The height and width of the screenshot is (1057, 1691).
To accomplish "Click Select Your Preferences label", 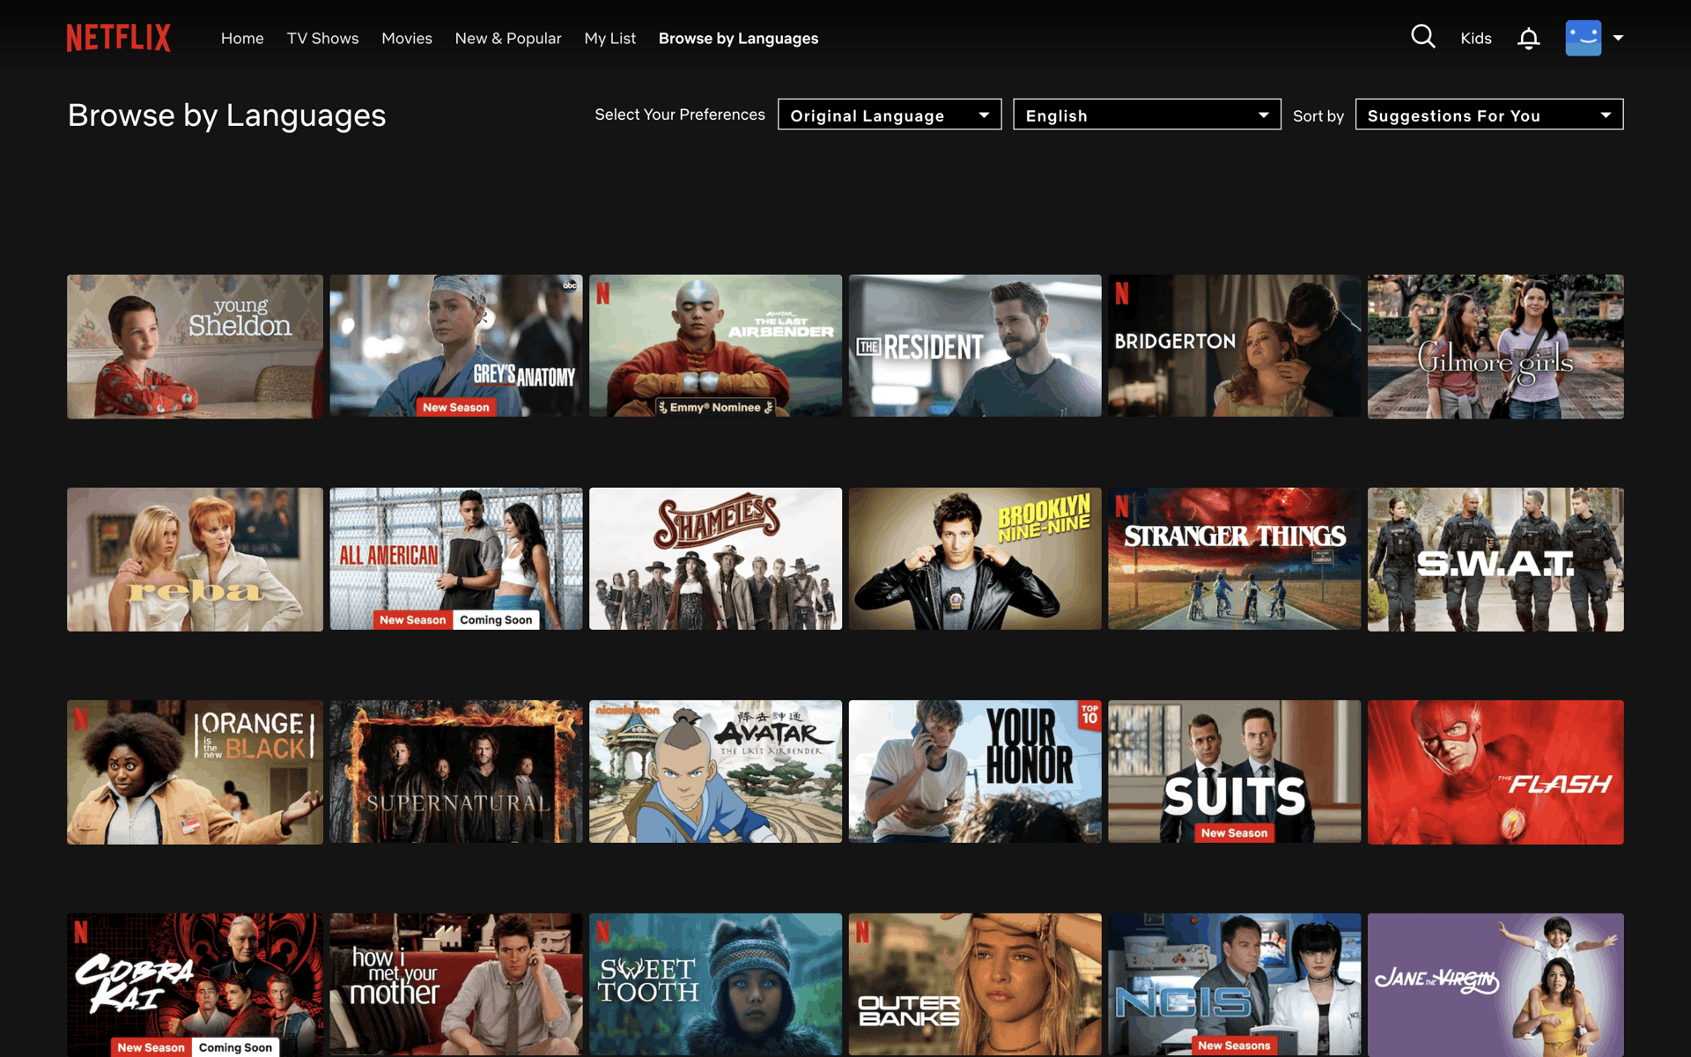I will pyautogui.click(x=680, y=115).
